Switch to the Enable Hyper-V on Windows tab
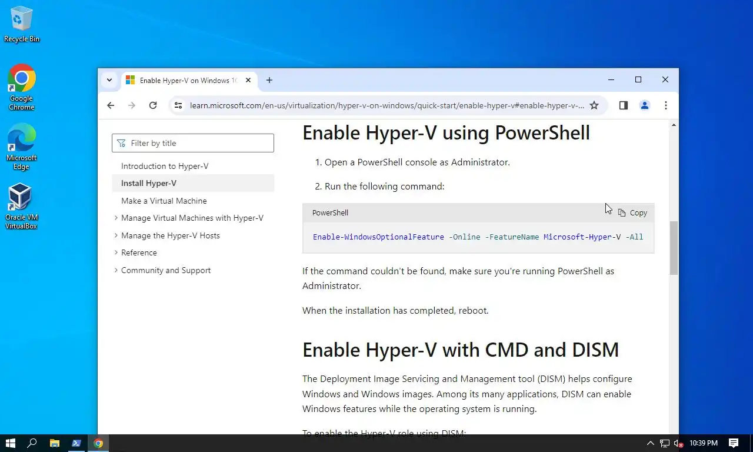 point(188,80)
